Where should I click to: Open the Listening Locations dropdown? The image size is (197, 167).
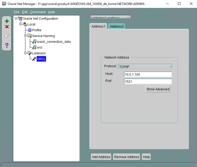click(110, 17)
